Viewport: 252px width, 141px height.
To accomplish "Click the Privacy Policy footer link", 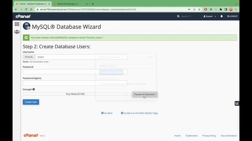I will tap(209, 136).
